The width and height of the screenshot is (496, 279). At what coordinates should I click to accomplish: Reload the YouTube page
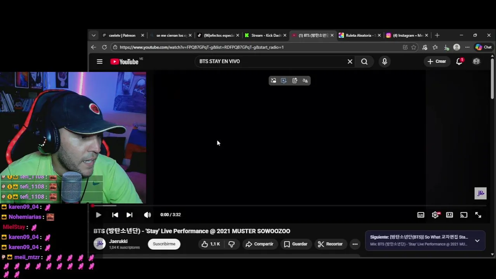[x=104, y=47]
